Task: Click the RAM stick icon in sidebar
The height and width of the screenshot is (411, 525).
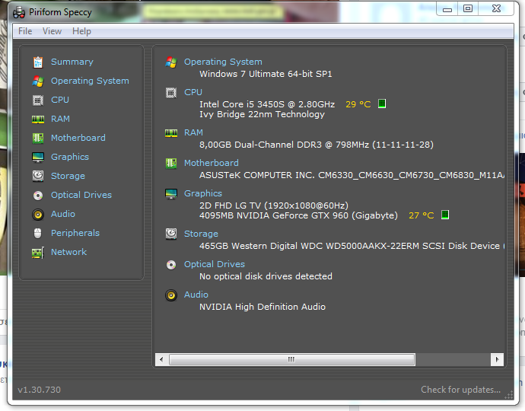Action: coord(38,119)
